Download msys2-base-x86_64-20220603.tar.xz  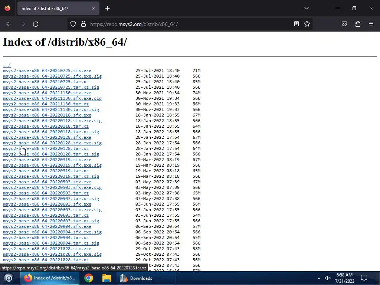pos(46,216)
